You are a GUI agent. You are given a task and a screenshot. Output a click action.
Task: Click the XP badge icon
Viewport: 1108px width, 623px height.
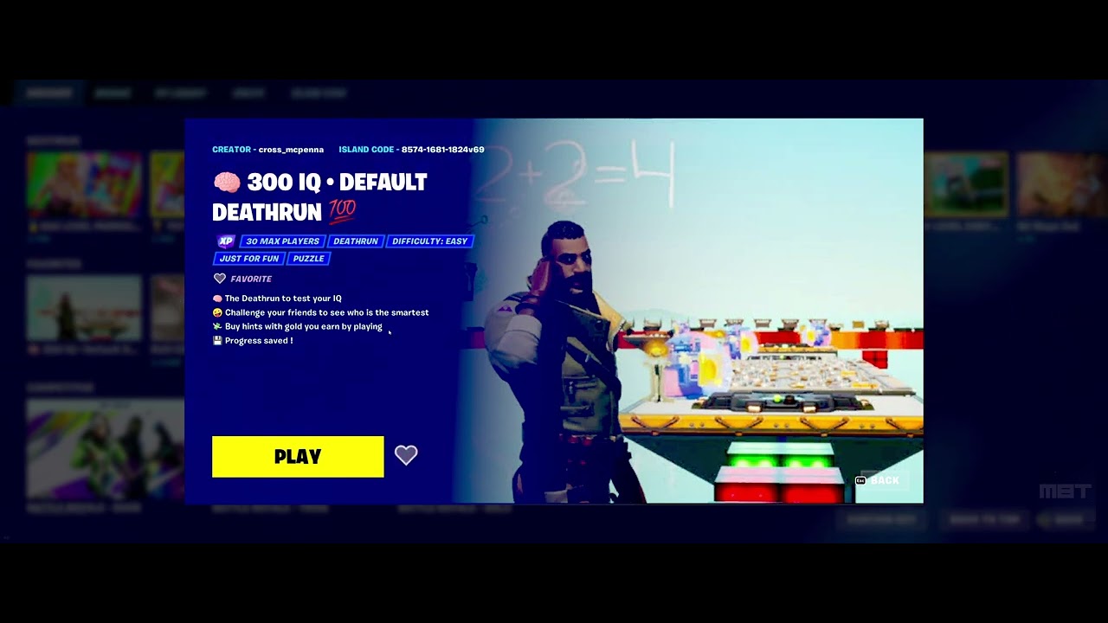pos(226,241)
